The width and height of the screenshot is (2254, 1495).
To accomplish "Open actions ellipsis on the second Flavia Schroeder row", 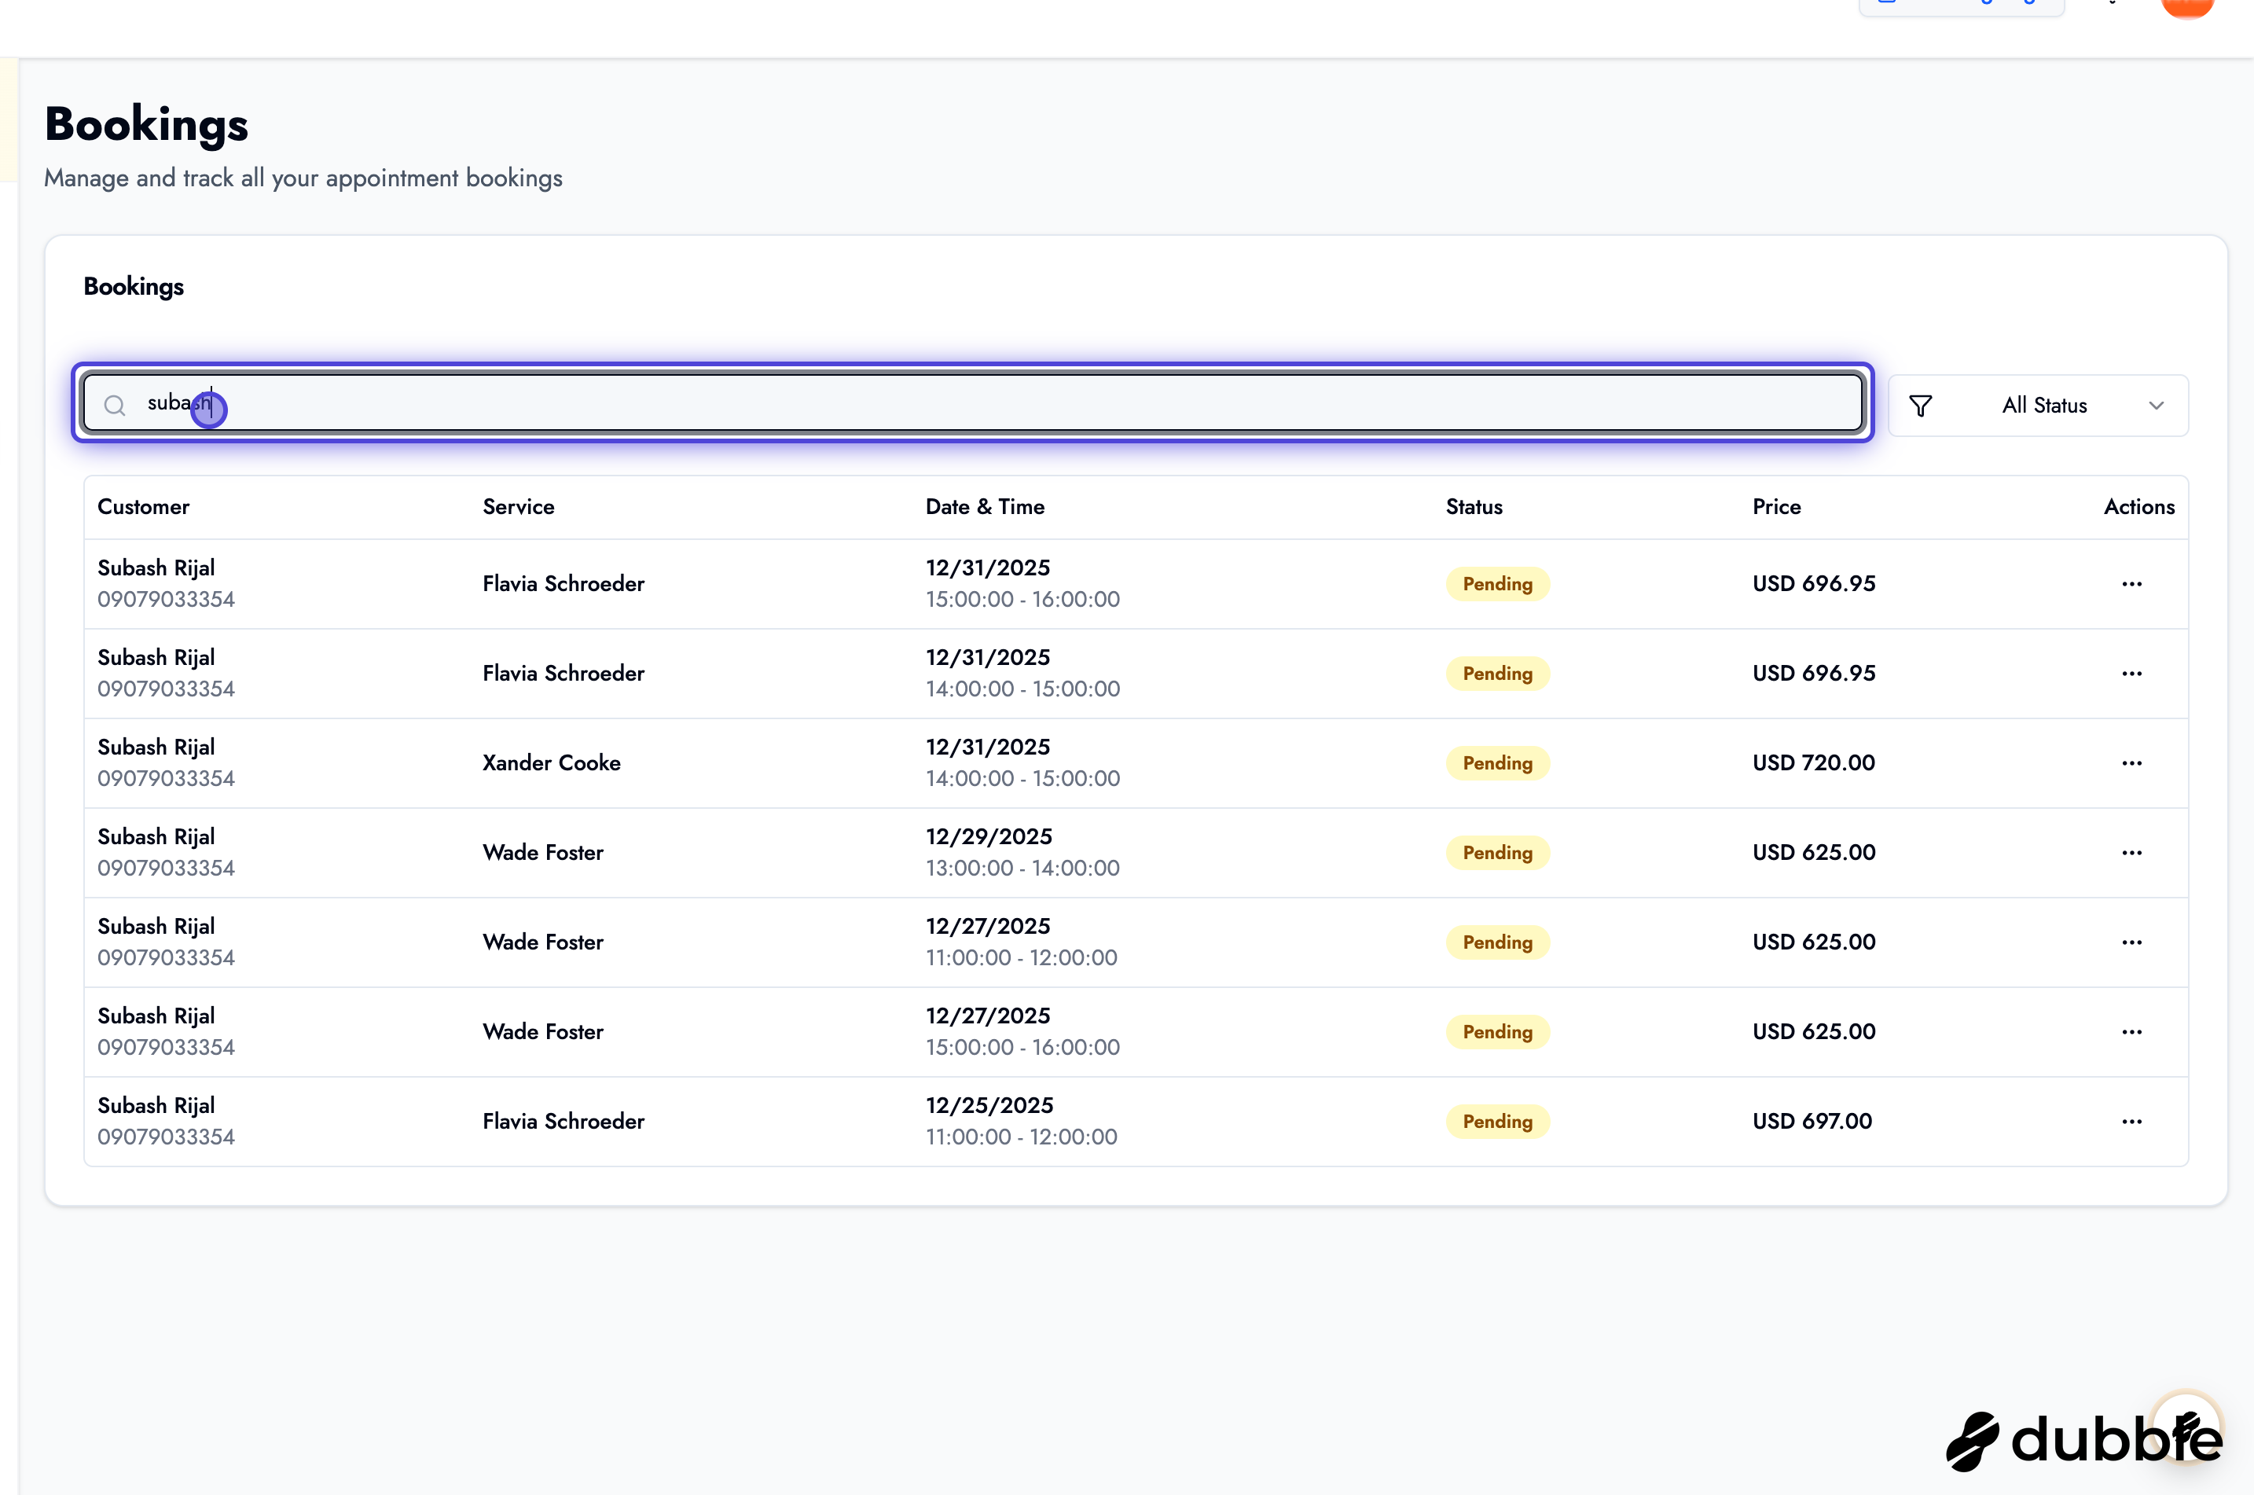I will [2132, 673].
